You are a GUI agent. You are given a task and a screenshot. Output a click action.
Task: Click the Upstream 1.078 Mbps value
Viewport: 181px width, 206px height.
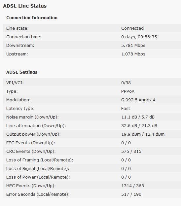tap(133, 54)
